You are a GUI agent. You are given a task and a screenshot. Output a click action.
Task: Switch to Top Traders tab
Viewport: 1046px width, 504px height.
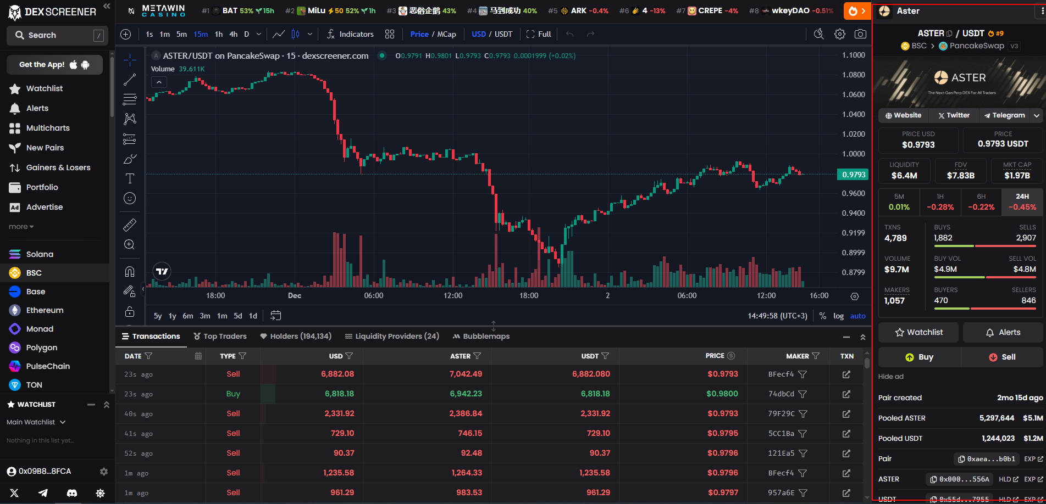point(220,337)
